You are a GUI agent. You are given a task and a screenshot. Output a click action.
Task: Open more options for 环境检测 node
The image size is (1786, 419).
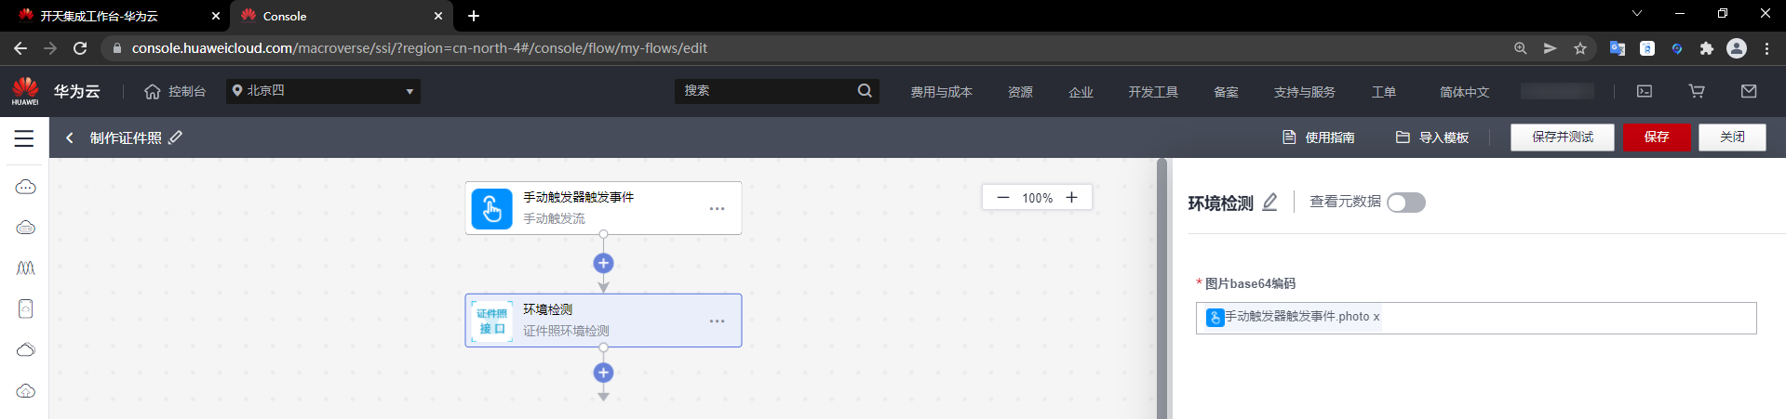click(x=717, y=321)
